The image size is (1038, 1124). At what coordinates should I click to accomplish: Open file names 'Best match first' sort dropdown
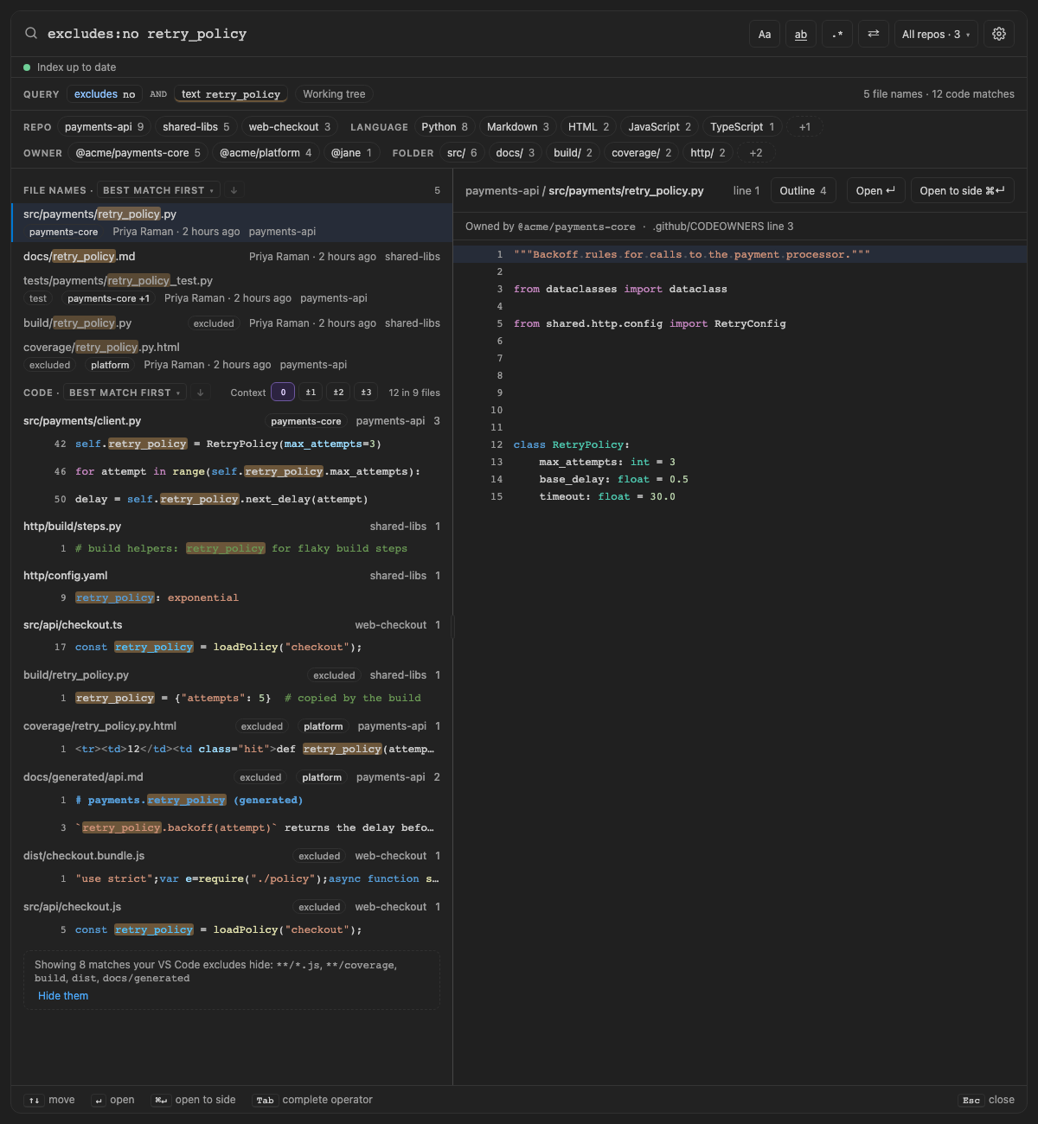(x=157, y=190)
